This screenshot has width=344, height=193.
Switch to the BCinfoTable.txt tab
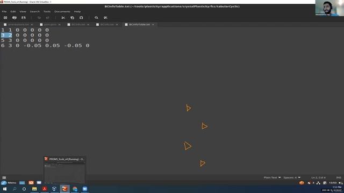(139, 25)
